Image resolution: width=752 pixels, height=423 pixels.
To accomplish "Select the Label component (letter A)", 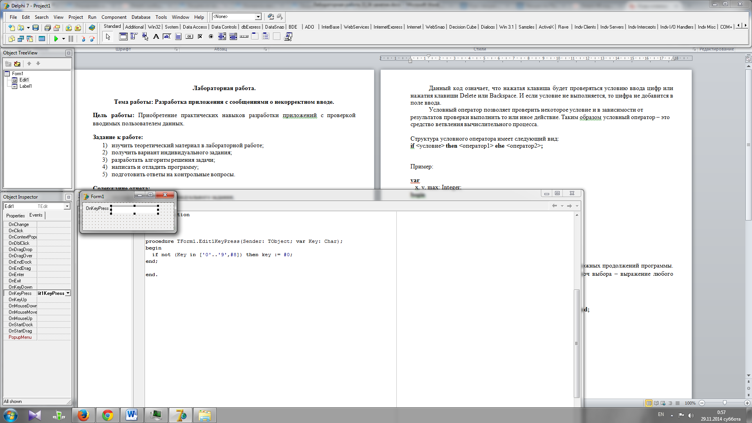I will [x=156, y=36].
